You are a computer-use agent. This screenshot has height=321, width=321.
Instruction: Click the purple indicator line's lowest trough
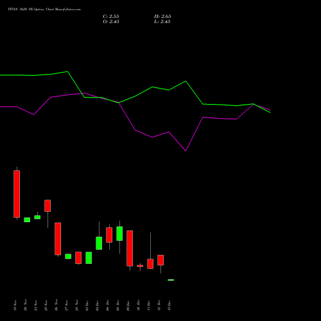click(x=186, y=151)
